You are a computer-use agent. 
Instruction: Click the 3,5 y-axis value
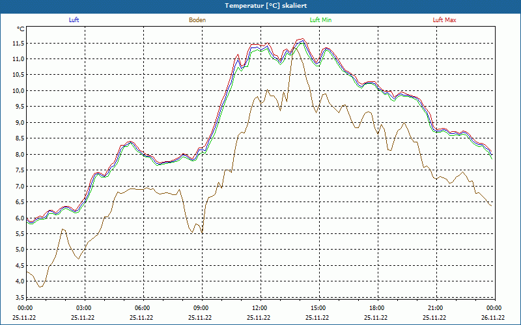[x=20, y=297]
